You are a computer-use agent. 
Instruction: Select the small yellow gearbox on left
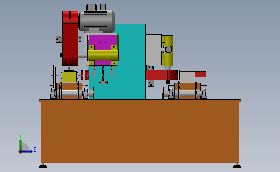click(x=69, y=77)
